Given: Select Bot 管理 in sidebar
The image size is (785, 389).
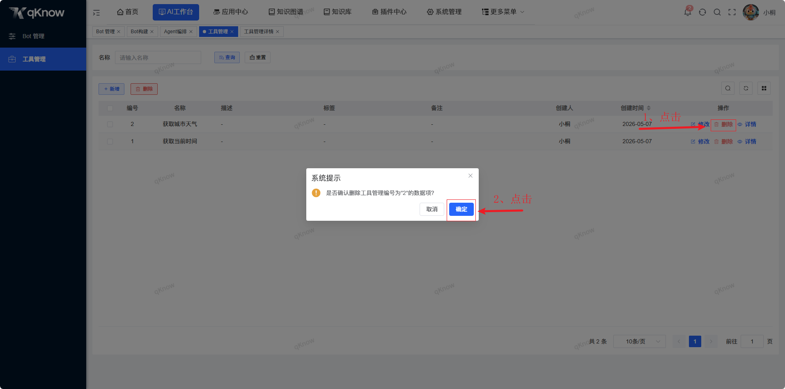Looking at the screenshot, I should pos(43,36).
